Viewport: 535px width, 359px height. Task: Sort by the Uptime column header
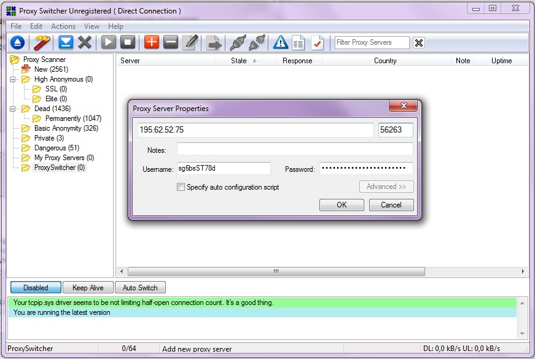(501, 61)
